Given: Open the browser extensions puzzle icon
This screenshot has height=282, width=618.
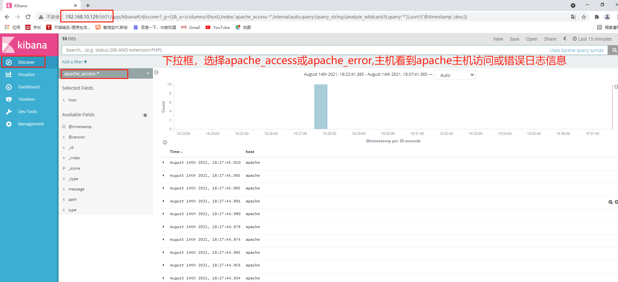Looking at the screenshot, I should [597, 17].
